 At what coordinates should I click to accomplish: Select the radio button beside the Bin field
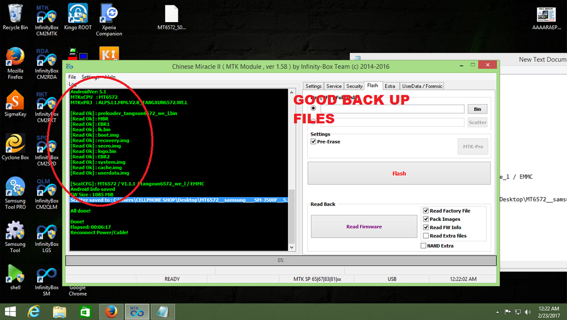tap(313, 109)
